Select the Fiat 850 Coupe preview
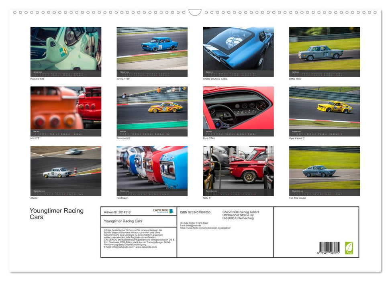Viewport: 390px width, 281px height. pyautogui.click(x=325, y=170)
